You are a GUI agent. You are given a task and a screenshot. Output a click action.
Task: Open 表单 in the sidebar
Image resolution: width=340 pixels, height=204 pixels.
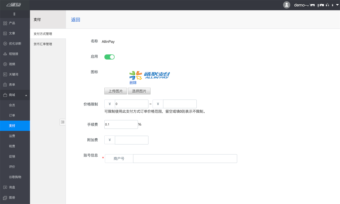tap(12, 84)
